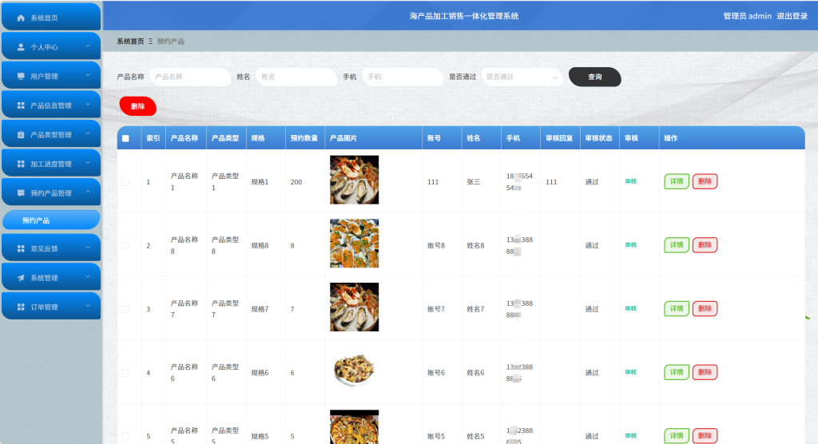Click the red 删除 bulk delete button

(137, 106)
